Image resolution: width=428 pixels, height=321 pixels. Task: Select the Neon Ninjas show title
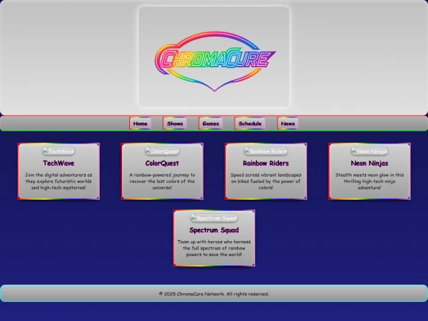[369, 163]
